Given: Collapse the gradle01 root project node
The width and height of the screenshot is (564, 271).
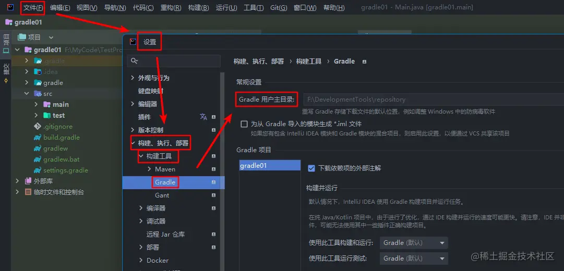Looking at the screenshot, I should 17,50.
